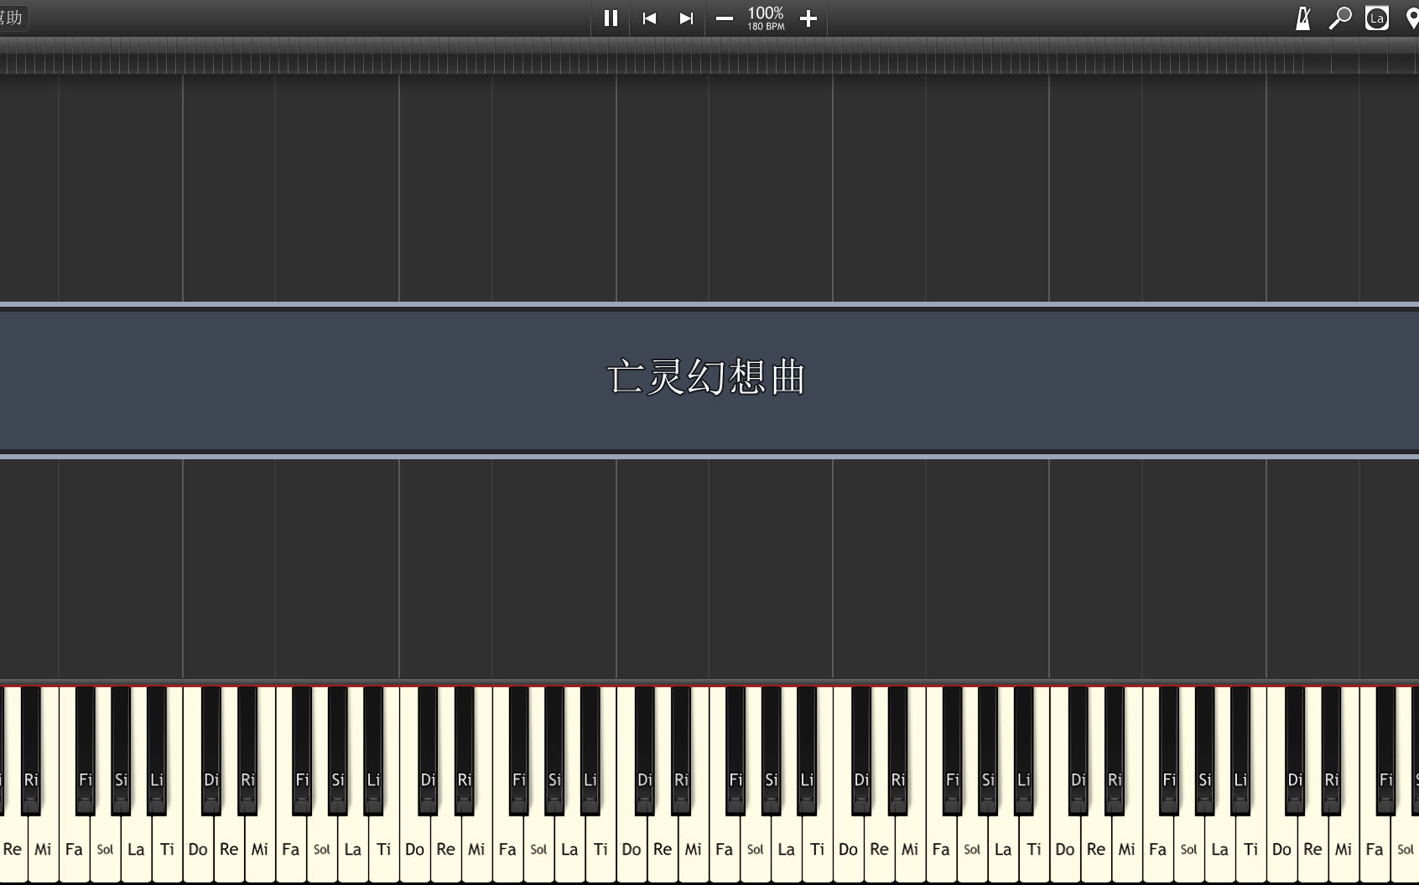The width and height of the screenshot is (1419, 885).
Task: Select the magnifying glass zoom tool
Action: point(1339,17)
